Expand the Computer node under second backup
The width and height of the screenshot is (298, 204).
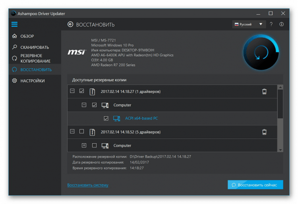tap(84, 145)
